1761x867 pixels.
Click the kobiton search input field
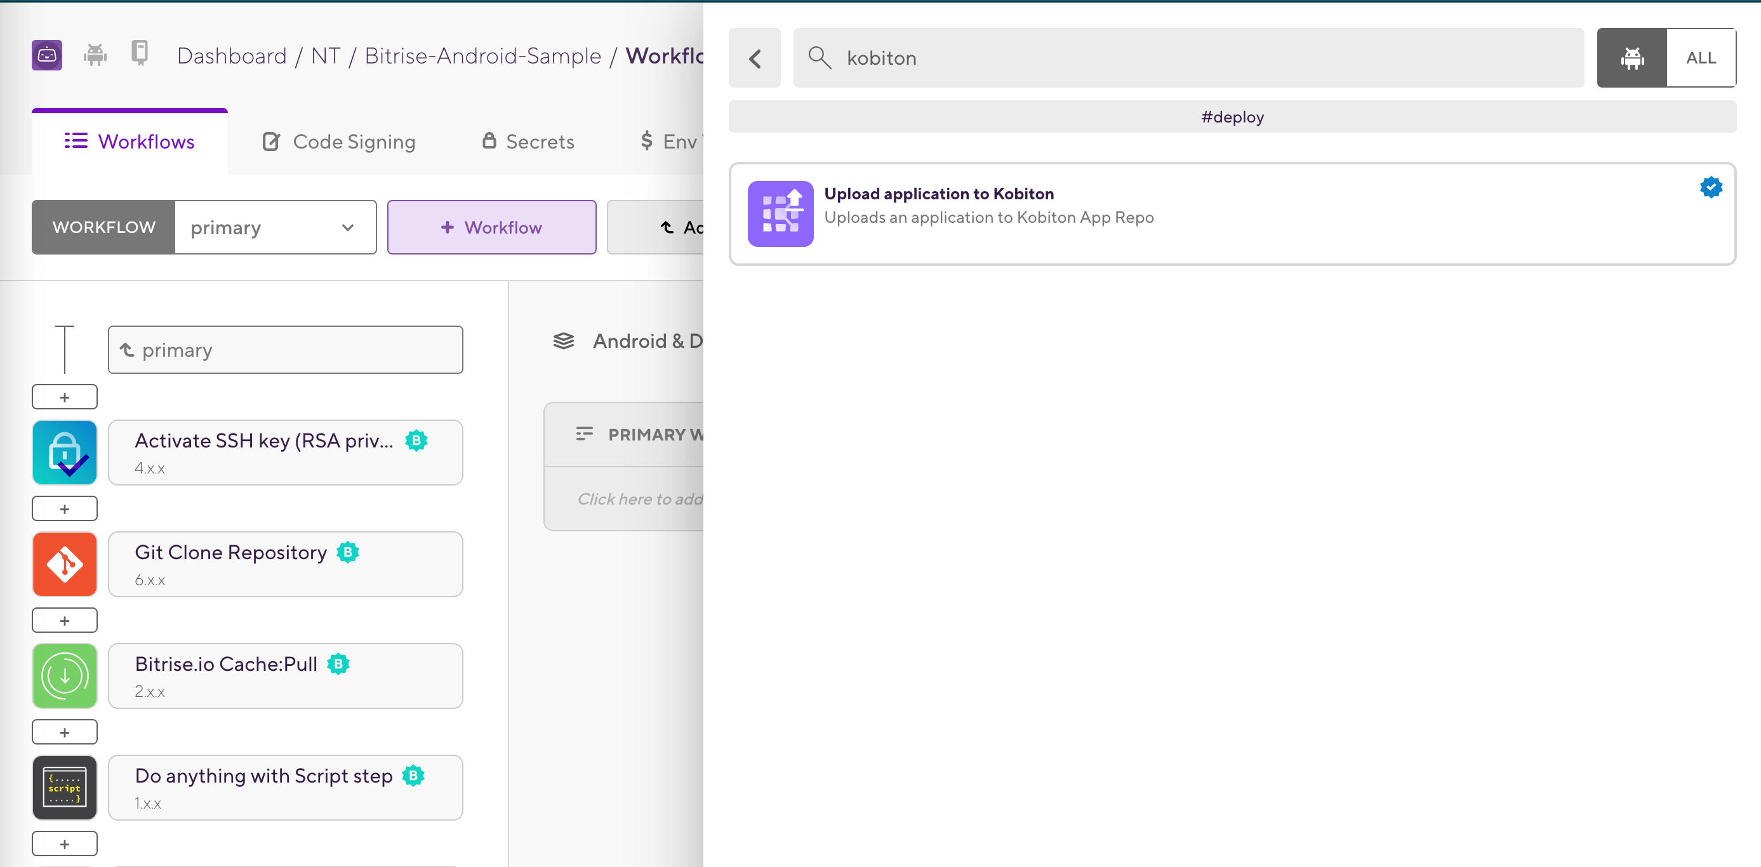(x=1188, y=58)
